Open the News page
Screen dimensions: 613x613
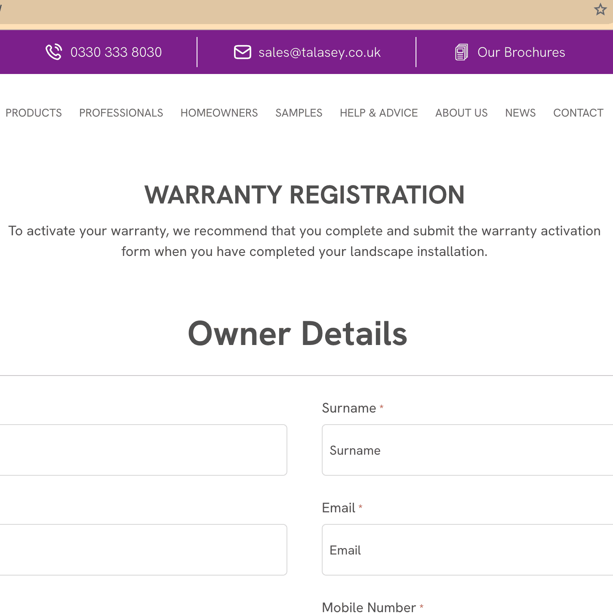[x=520, y=113]
